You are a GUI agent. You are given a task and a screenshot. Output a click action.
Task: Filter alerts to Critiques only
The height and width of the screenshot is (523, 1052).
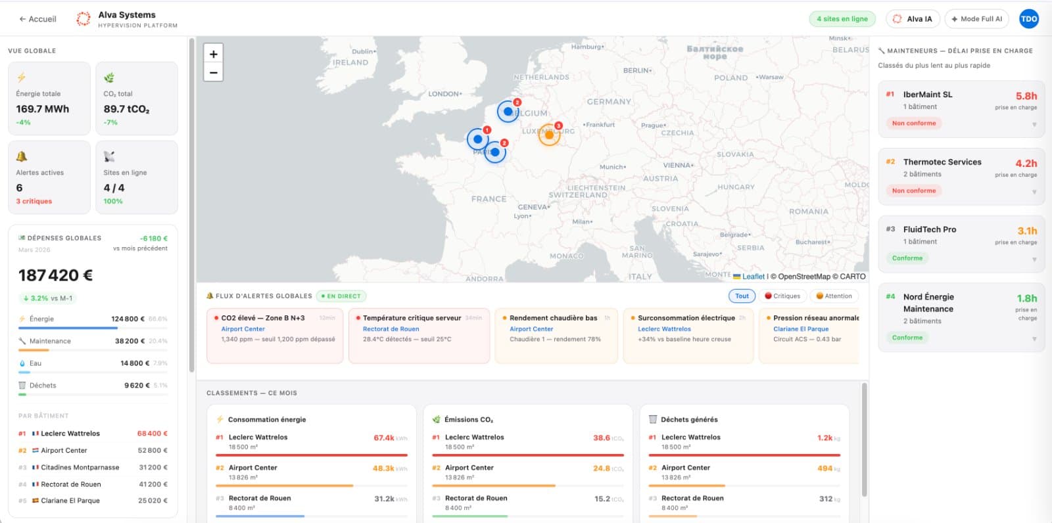(x=782, y=296)
